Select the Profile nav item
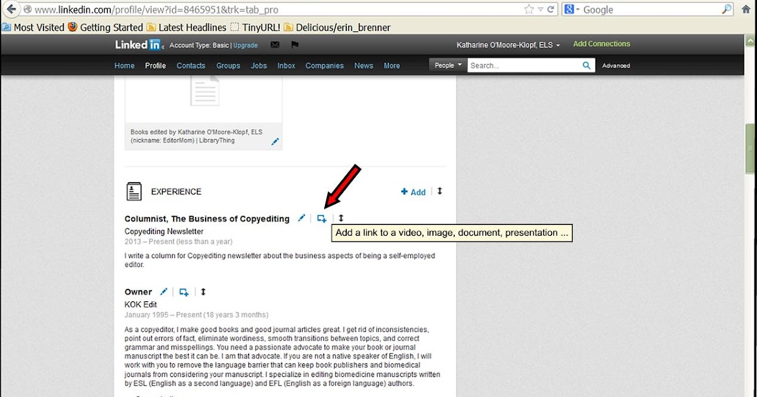757x397 pixels. pos(155,66)
